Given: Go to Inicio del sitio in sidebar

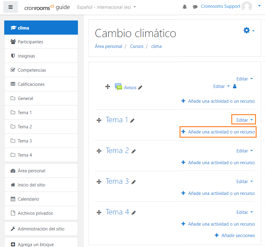Looking at the screenshot, I should point(41,185).
